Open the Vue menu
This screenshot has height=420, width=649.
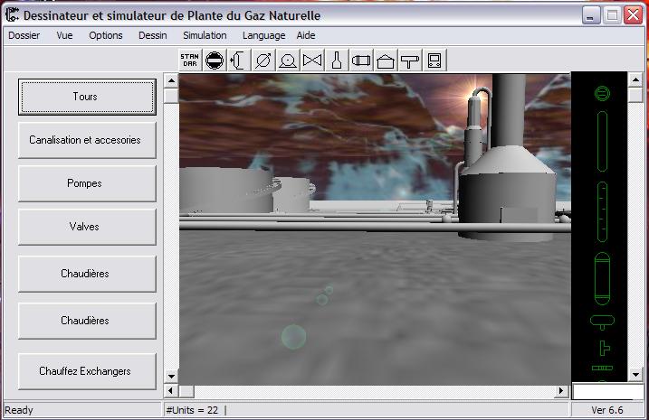[64, 35]
